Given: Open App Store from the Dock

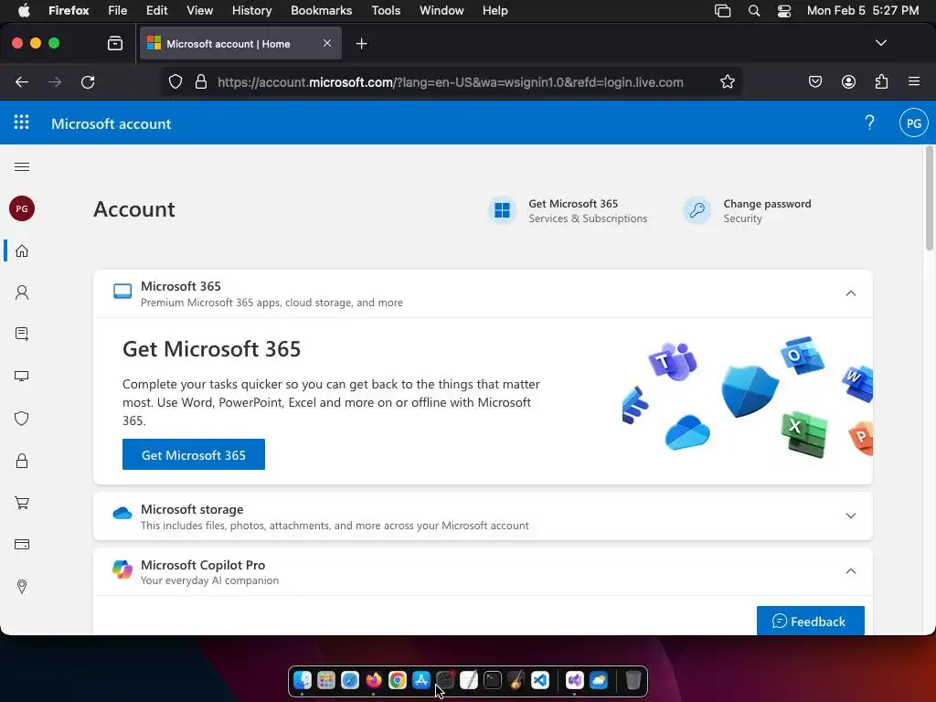Looking at the screenshot, I should click(420, 680).
